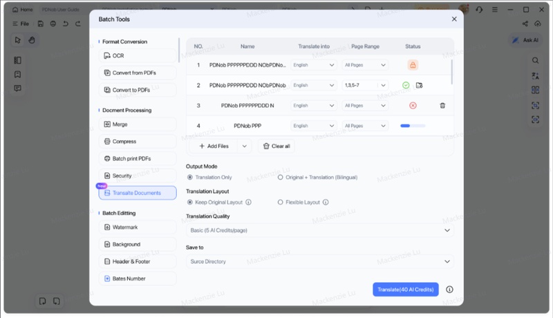Show Flexible Layout info tooltip icon

[x=326, y=203]
